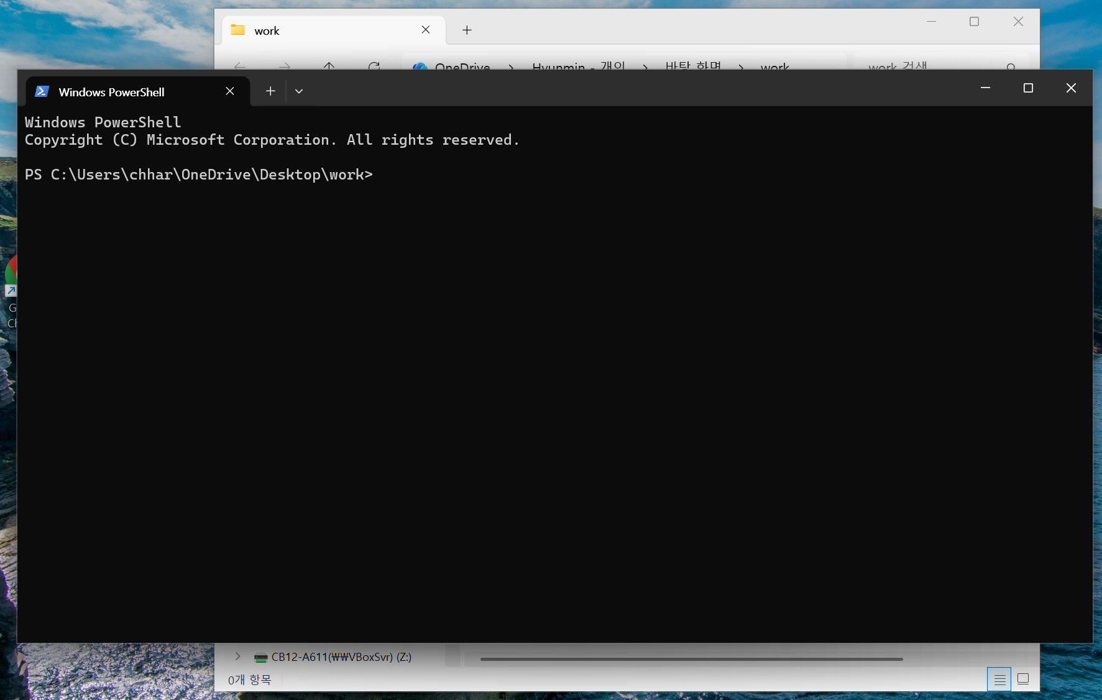The height and width of the screenshot is (700, 1102).
Task: Click the PowerShell icon on the tab
Action: click(42, 91)
